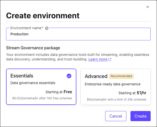Click the '$0.002/schema/hr' pricing note
Image resolution: width=157 pixels, height=127 pixels.
[42, 98]
